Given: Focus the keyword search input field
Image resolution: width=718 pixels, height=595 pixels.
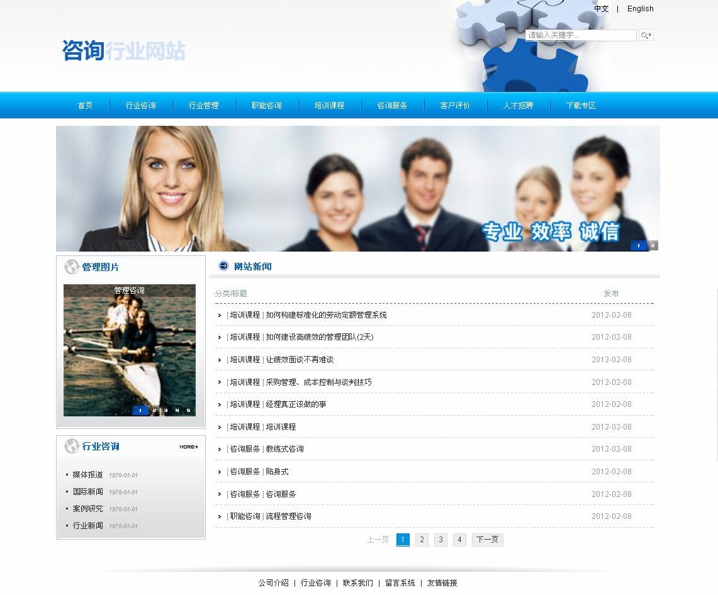Looking at the screenshot, I should (580, 35).
